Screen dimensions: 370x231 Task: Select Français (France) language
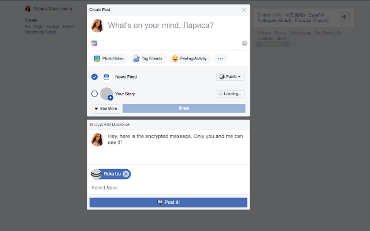312,21
